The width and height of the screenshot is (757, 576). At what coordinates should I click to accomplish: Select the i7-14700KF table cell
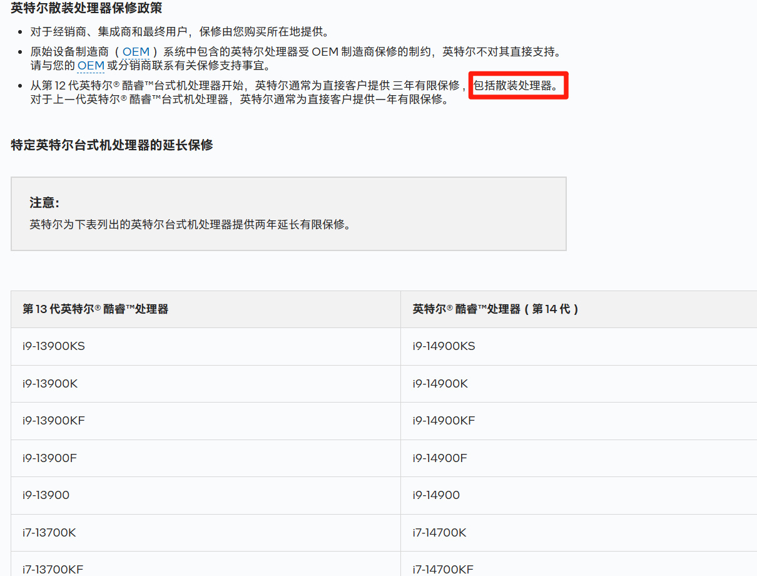[579, 564]
